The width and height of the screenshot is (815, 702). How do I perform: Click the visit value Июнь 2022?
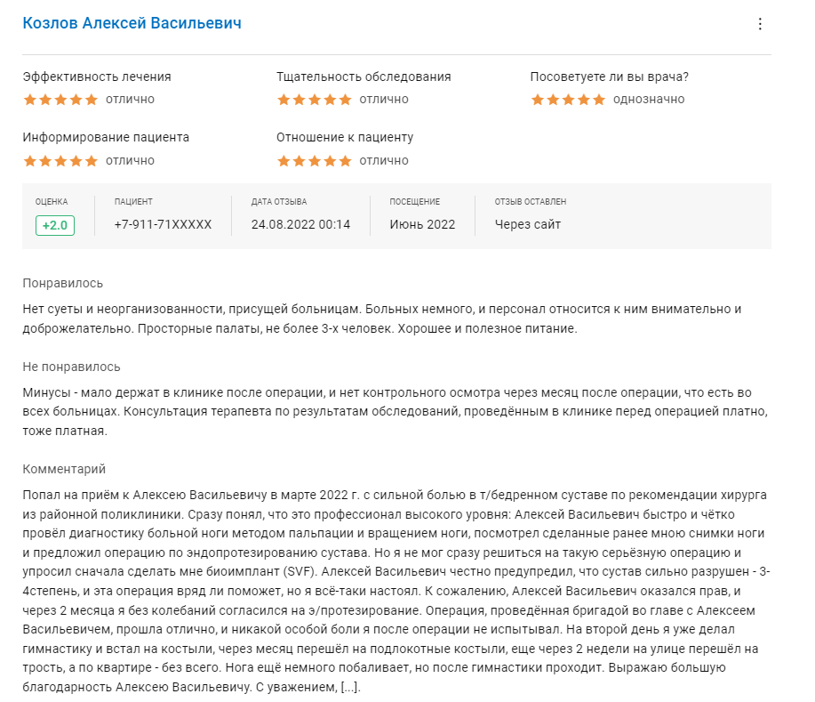pos(422,224)
